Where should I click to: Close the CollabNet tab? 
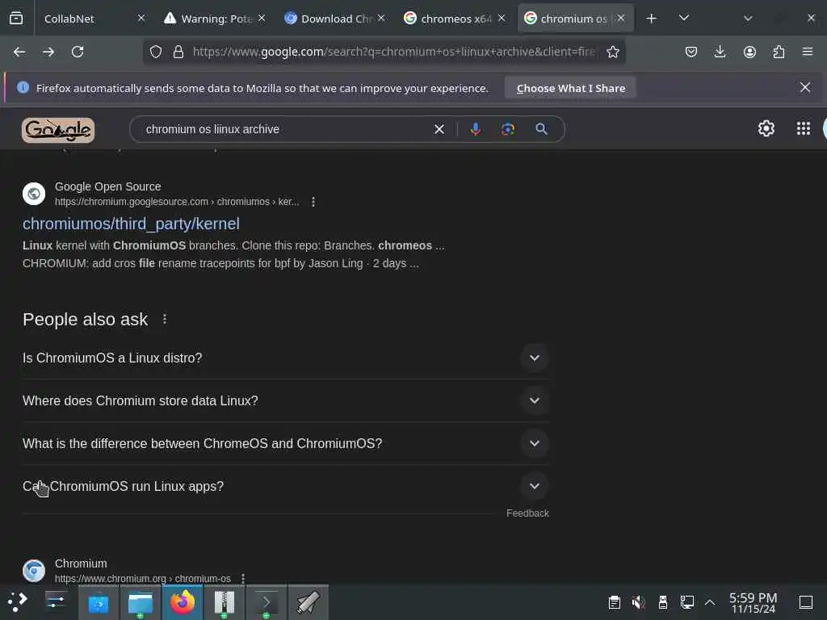click(141, 19)
